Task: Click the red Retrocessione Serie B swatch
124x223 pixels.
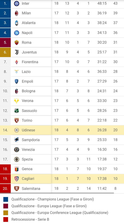Action: click(6, 219)
